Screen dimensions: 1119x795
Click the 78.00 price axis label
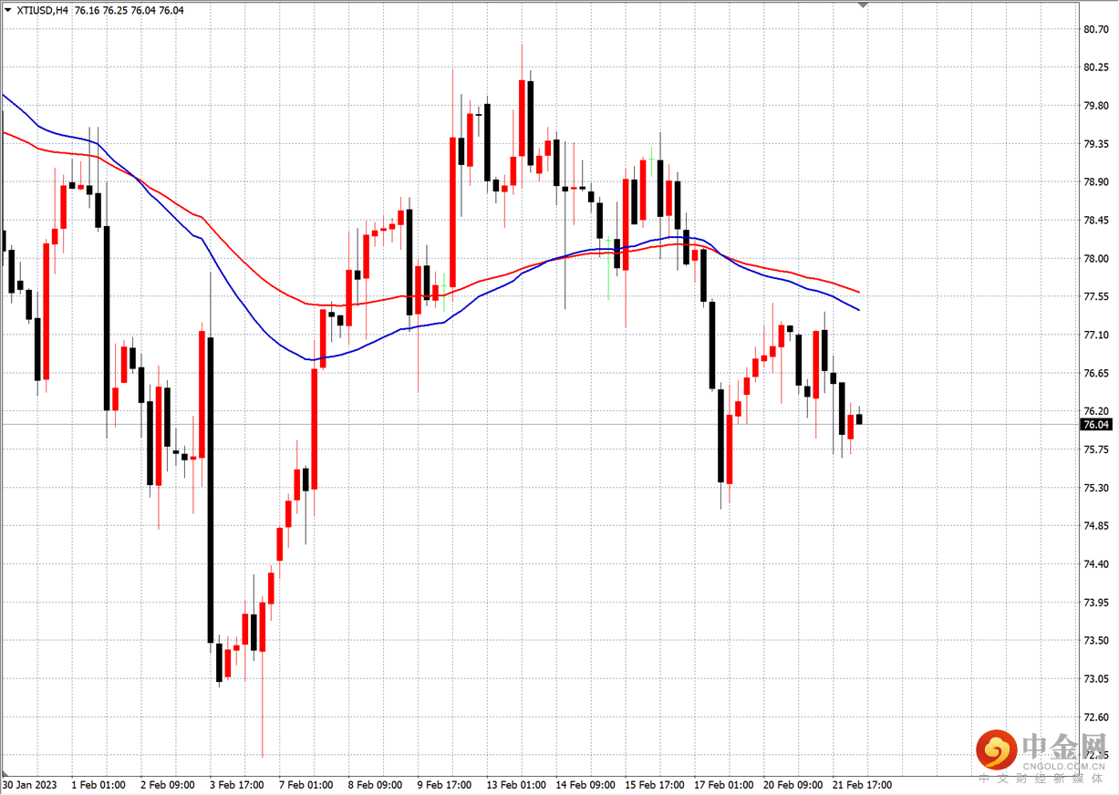(x=1095, y=259)
